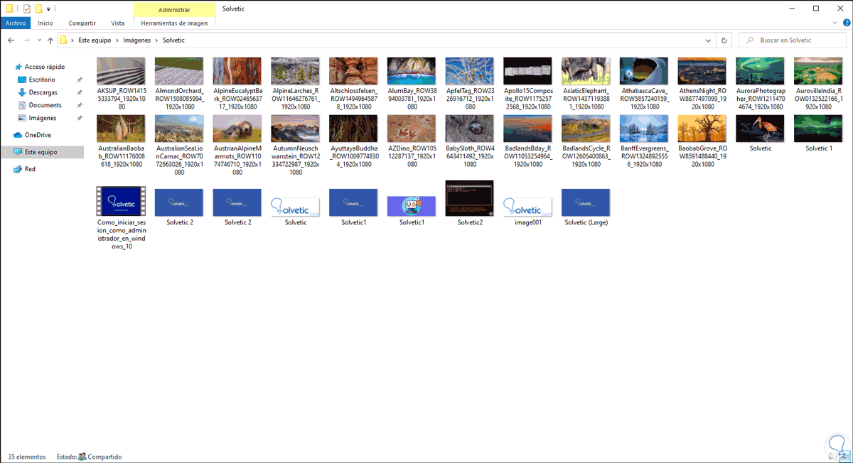The width and height of the screenshot is (853, 463).
Task: Switch to details view icon in status bar
Action: coord(833,457)
